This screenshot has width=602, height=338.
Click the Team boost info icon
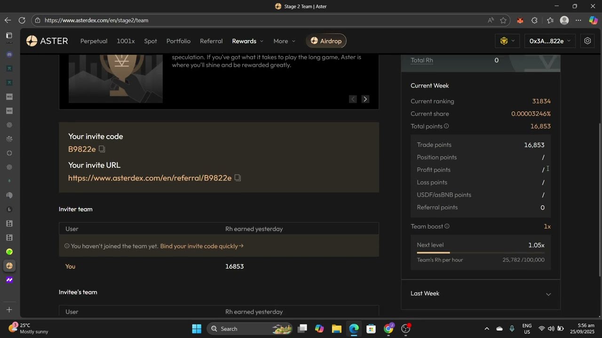point(447,226)
